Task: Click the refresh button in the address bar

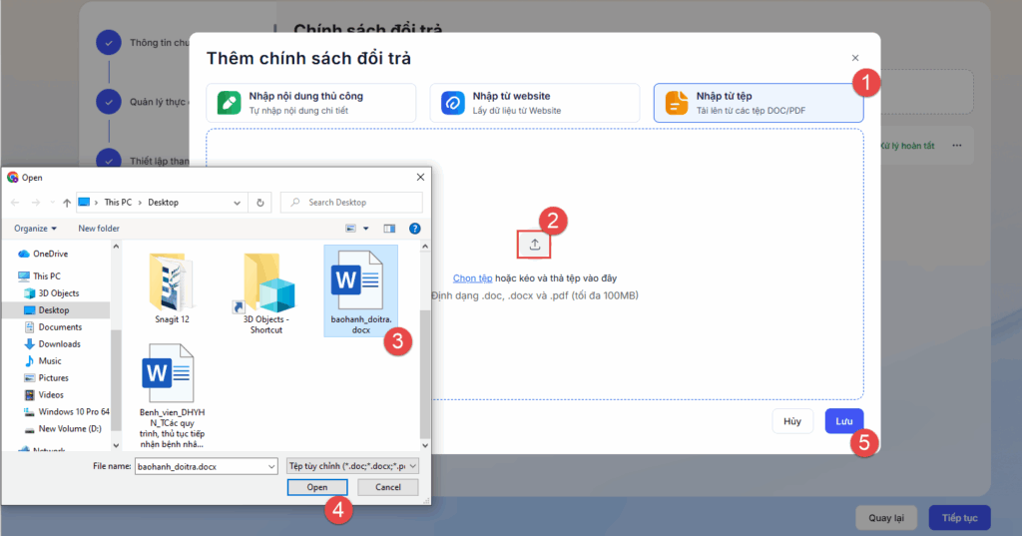Action: pyautogui.click(x=260, y=203)
